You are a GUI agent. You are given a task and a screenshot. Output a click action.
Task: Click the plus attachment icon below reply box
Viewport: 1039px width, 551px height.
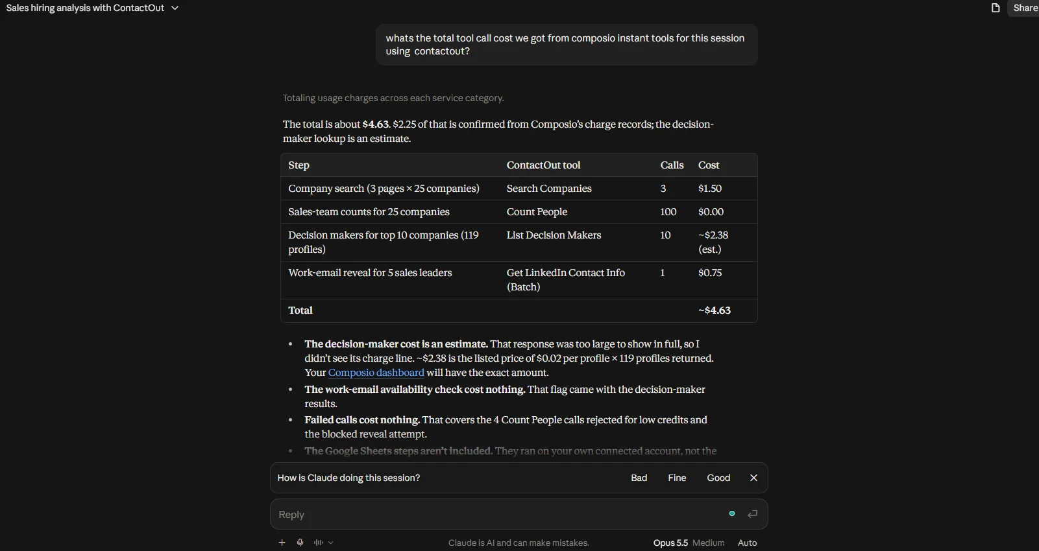tap(282, 543)
